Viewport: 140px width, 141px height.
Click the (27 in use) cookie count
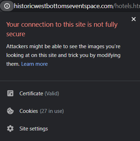[x=52, y=111]
